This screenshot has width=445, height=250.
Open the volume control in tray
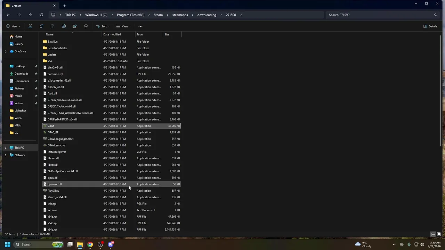click(422, 244)
